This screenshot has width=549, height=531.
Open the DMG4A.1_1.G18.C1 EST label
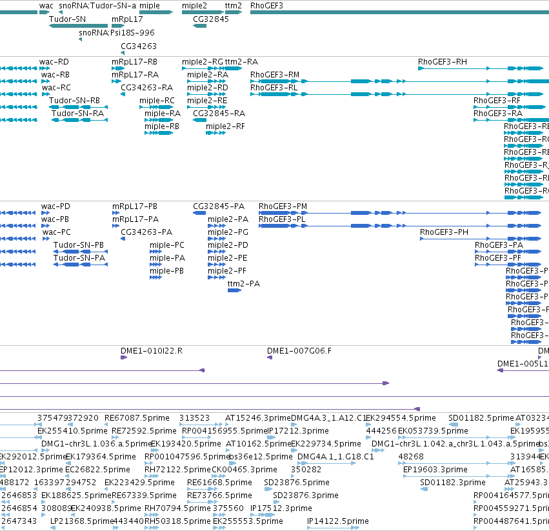click(335, 457)
